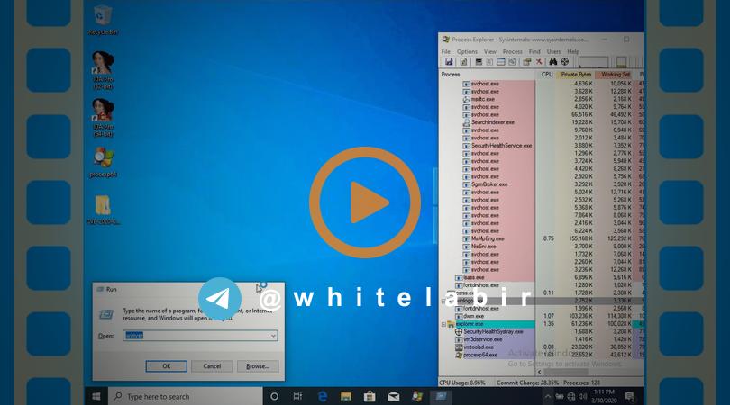Screen dimensions: 730x405
Task: Select the dwm.exe process row
Action: (542, 316)
